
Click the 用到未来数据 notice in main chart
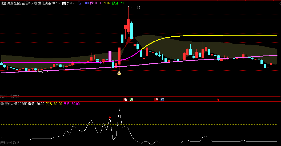tap(10, 96)
